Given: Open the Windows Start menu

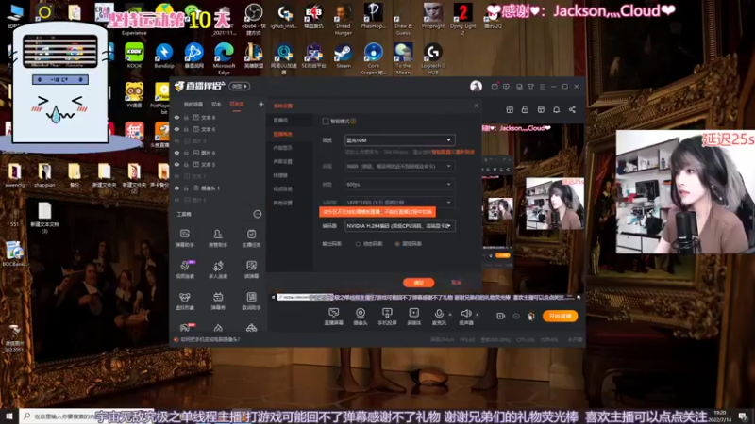Looking at the screenshot, I should (x=9, y=416).
